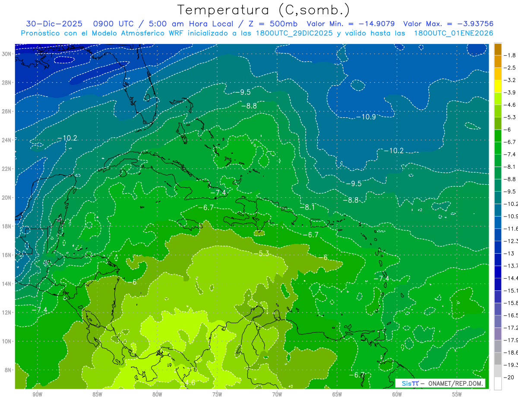Click the valid-until stamp '1800UTC_01ENE2026'
518x400 pixels.
point(453,33)
